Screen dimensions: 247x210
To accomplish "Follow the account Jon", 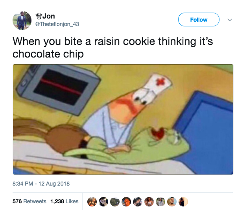I will (x=199, y=20).
